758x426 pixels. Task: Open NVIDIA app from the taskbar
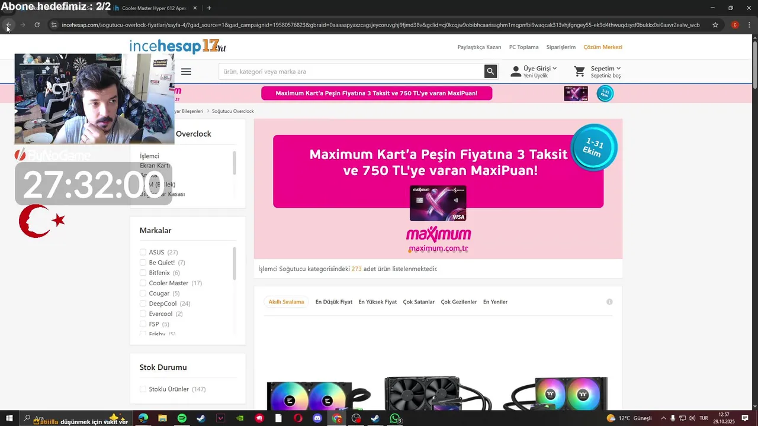click(240, 418)
